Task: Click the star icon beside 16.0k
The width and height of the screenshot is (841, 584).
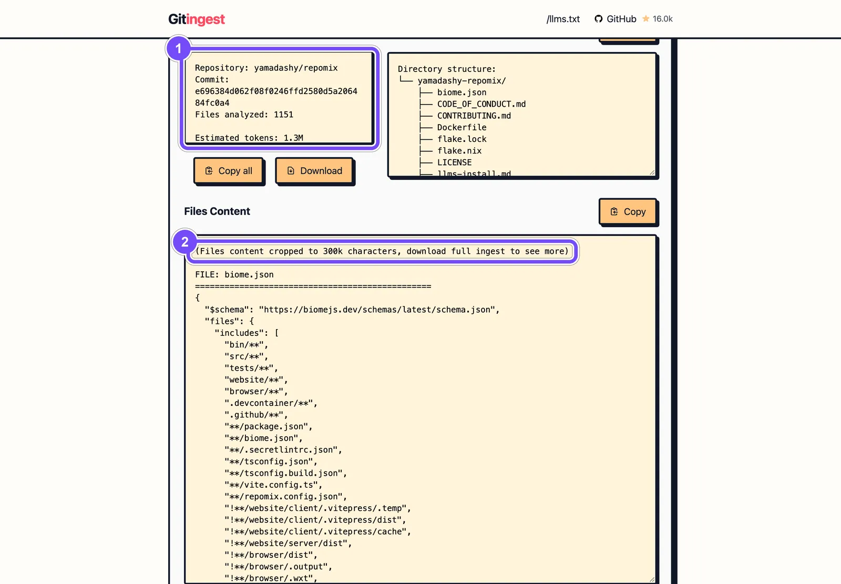Action: point(645,18)
